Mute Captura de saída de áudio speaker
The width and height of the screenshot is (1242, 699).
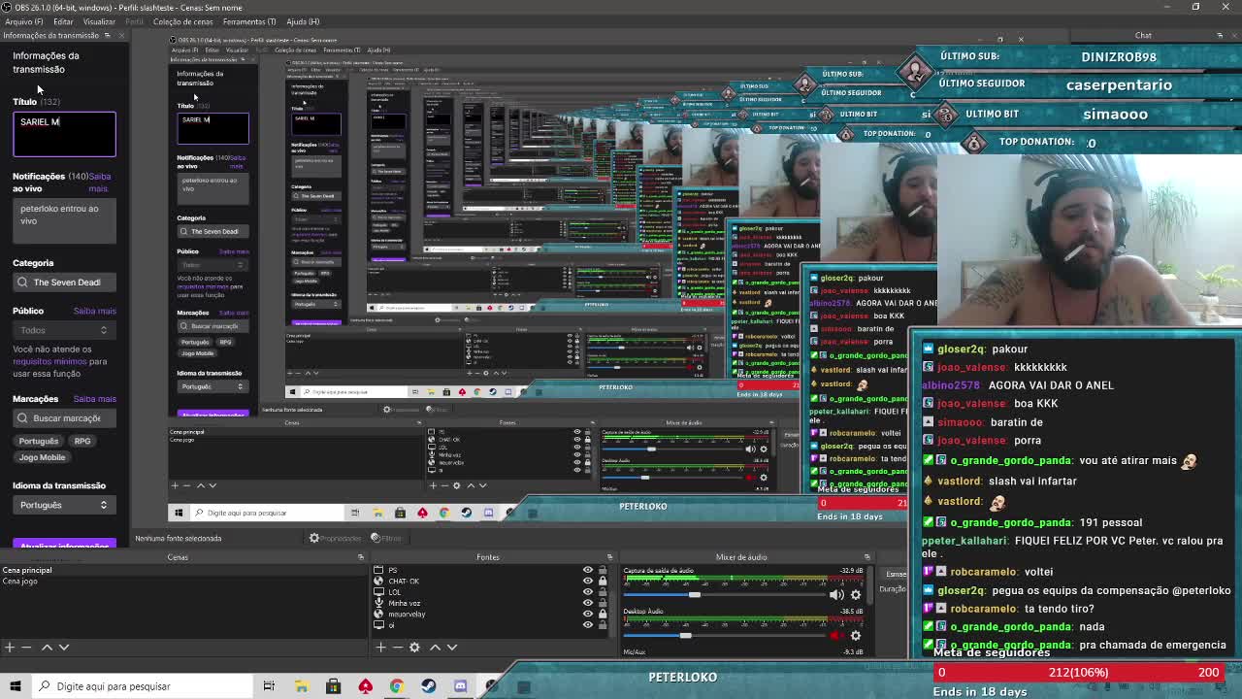coord(836,595)
